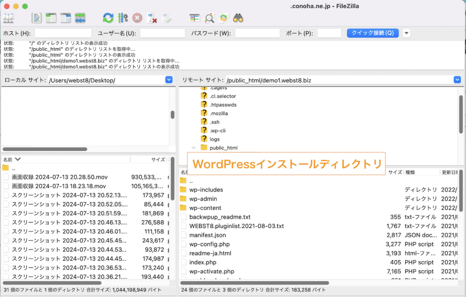Image resolution: width=466 pixels, height=297 pixels.
Task: Toggle the remote directory tree view
Action: click(65, 18)
